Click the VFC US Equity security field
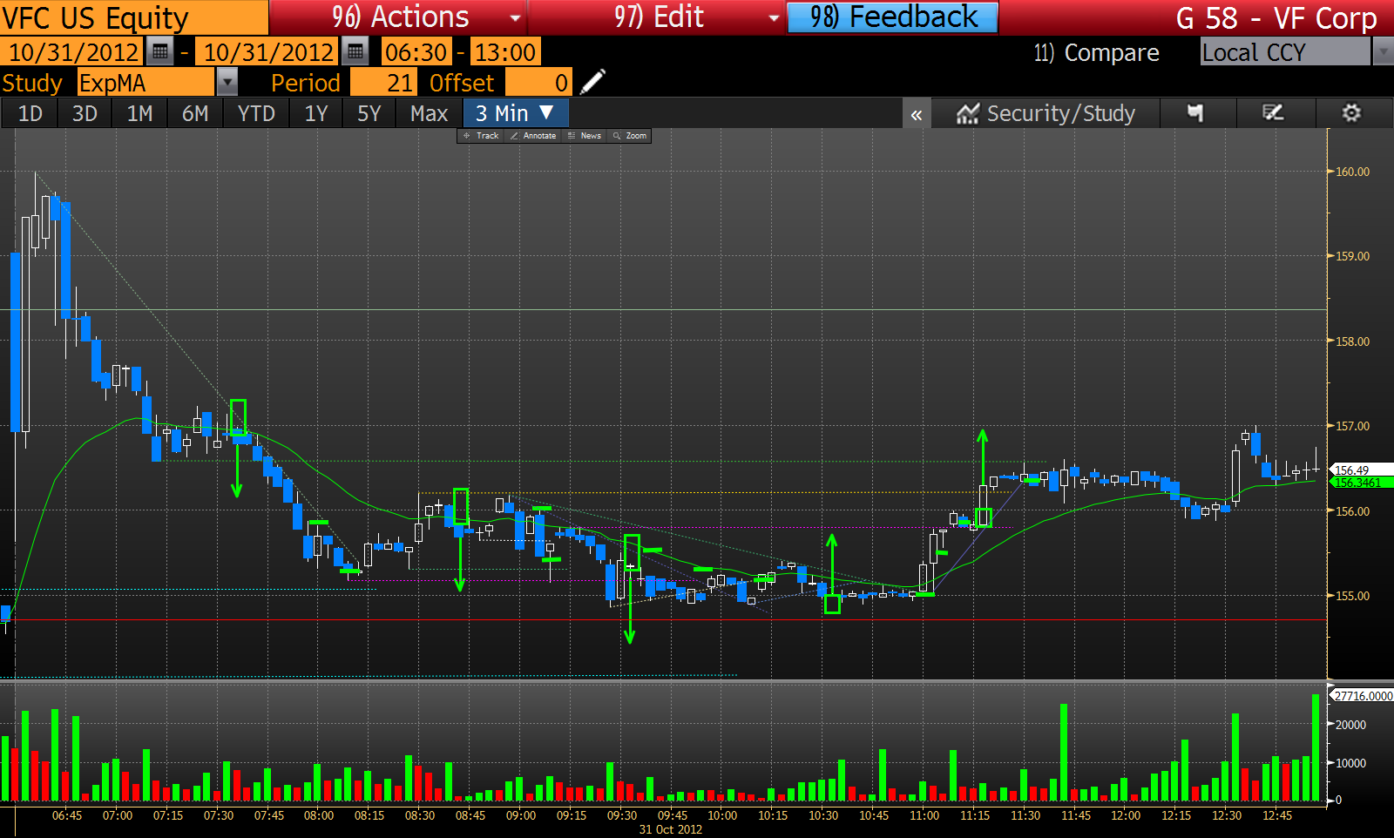 tap(134, 17)
